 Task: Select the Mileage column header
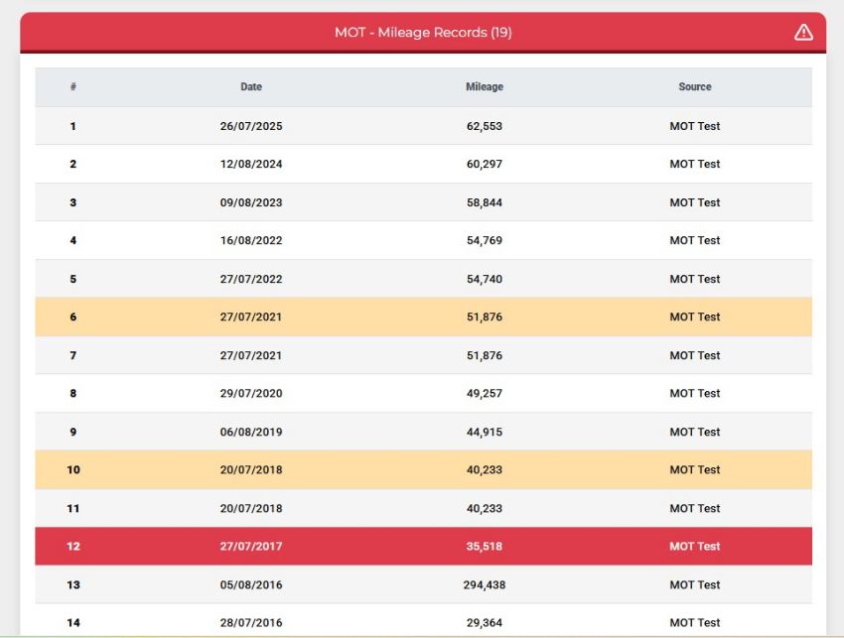[485, 86]
